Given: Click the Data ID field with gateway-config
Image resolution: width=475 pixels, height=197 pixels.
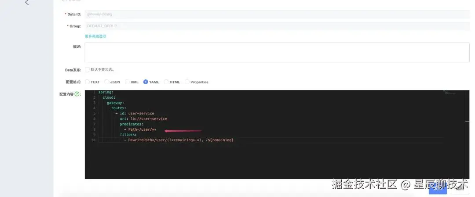Looking at the screenshot, I should 277,14.
